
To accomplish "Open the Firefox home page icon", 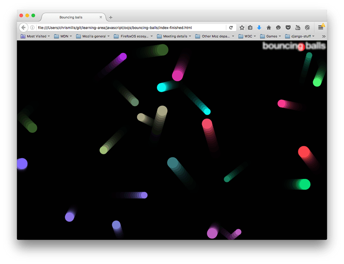I will pyautogui.click(x=269, y=27).
